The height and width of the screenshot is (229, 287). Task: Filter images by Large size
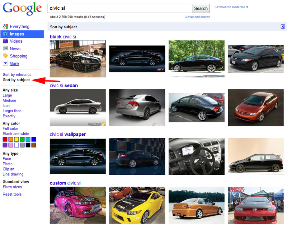(x=7, y=95)
